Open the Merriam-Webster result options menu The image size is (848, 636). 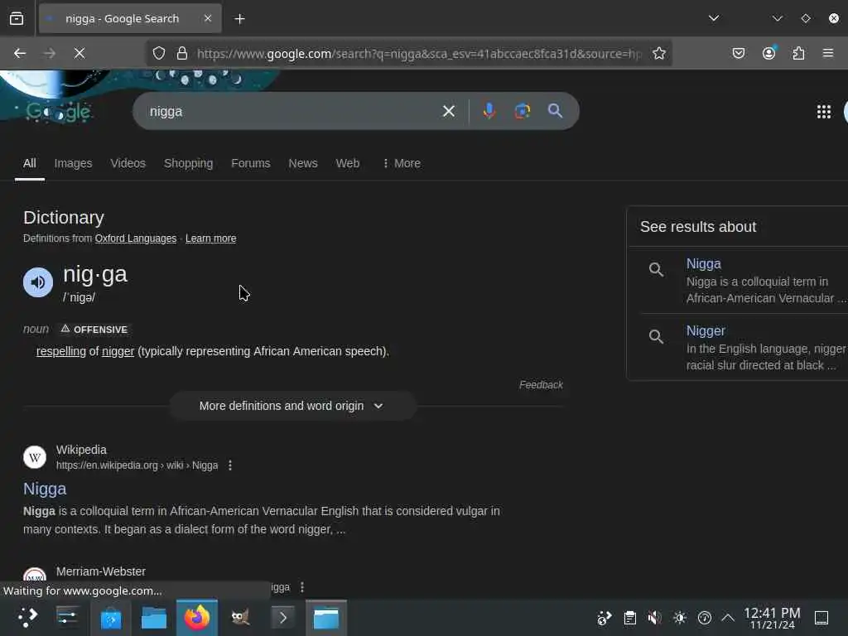click(x=302, y=587)
